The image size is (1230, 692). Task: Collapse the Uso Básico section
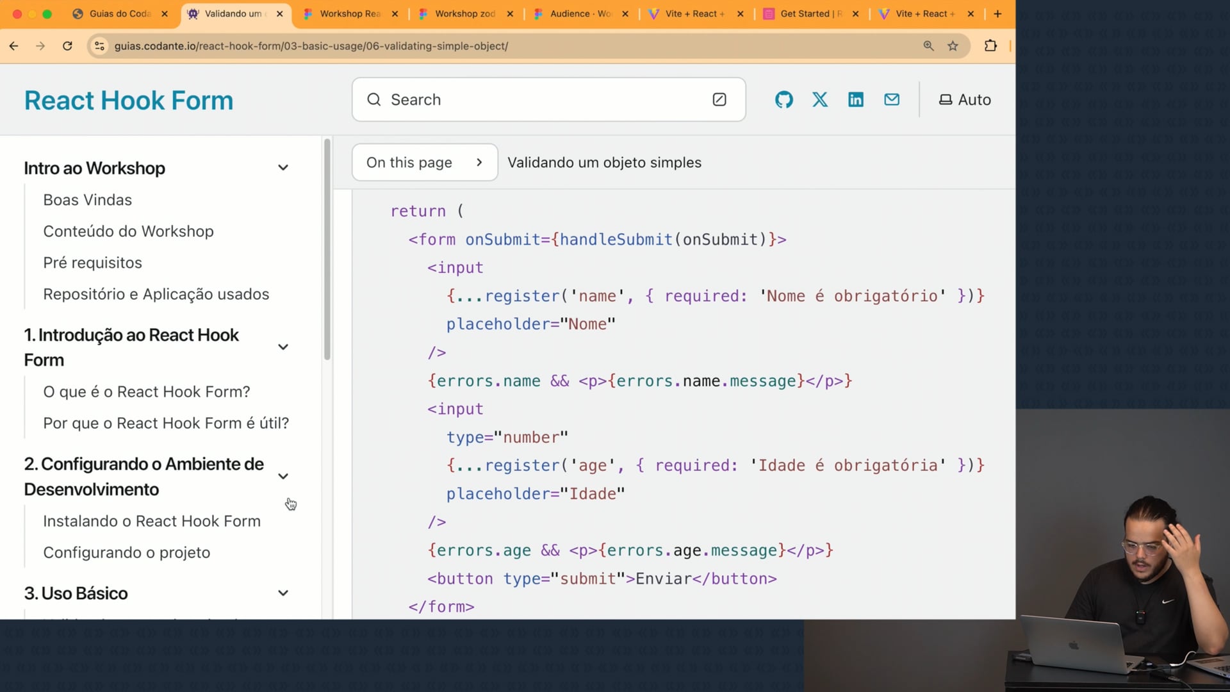click(x=283, y=593)
